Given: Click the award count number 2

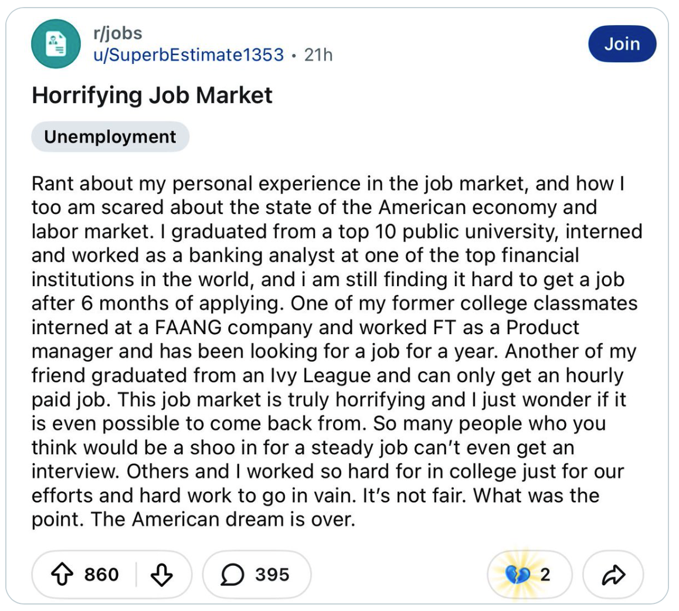Looking at the screenshot, I should pos(545,574).
